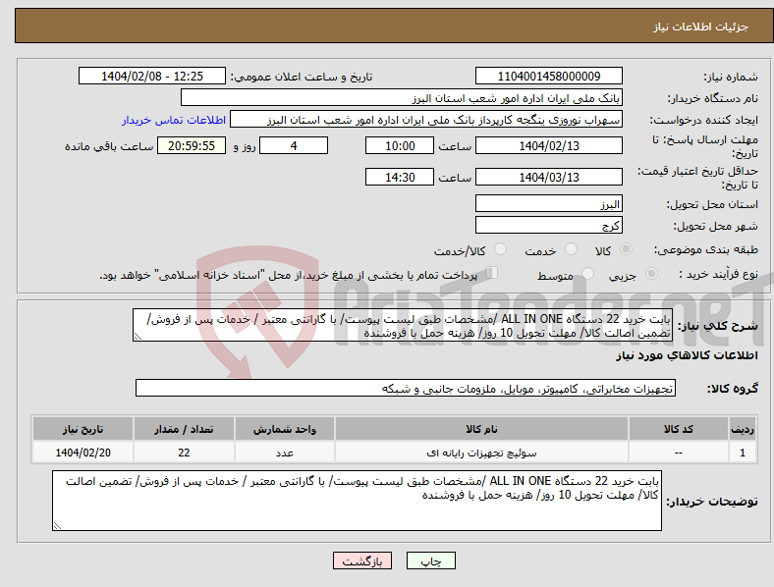The height and width of the screenshot is (587, 774).
Task: Click the نام کالا column header
Action: point(481,429)
